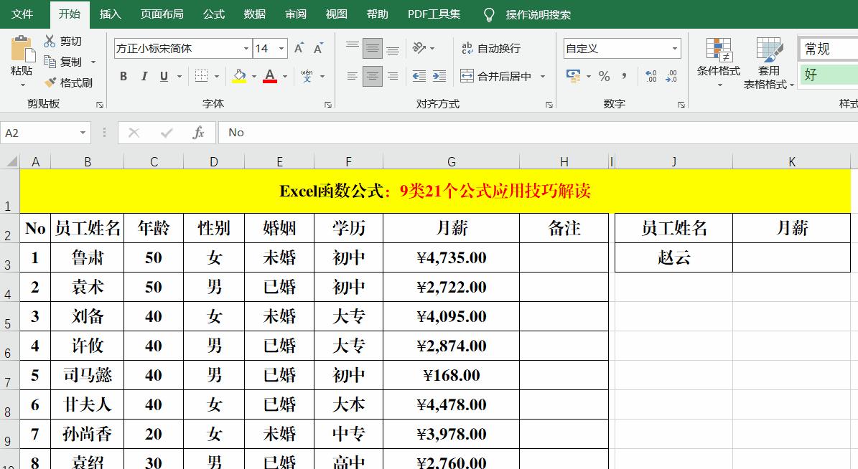This screenshot has height=469, width=858.
Task: Select the Format Painter brush
Action: coord(50,82)
